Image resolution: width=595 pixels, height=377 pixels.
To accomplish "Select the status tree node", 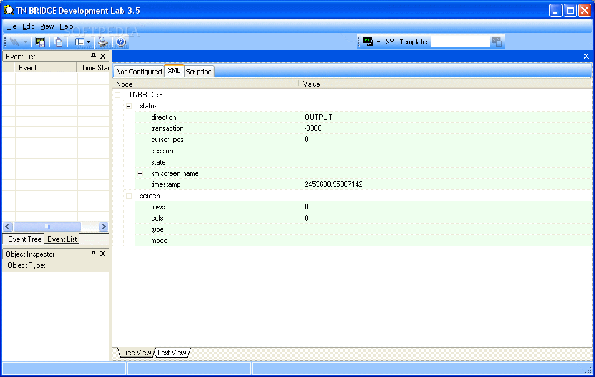I will point(148,106).
